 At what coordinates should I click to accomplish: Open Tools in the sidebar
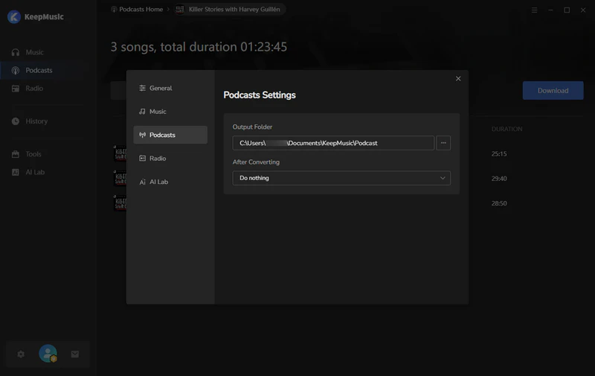(x=33, y=154)
